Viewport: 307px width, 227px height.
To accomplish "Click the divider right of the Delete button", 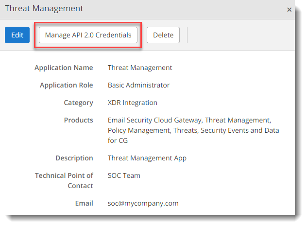I will tap(187, 35).
